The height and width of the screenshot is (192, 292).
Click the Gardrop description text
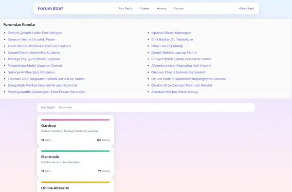click(70, 131)
